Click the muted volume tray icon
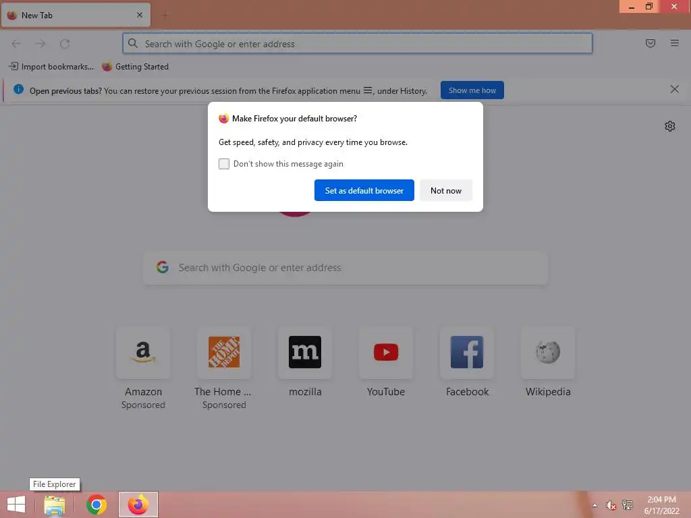Viewport: 691px width, 518px height. tap(611, 505)
